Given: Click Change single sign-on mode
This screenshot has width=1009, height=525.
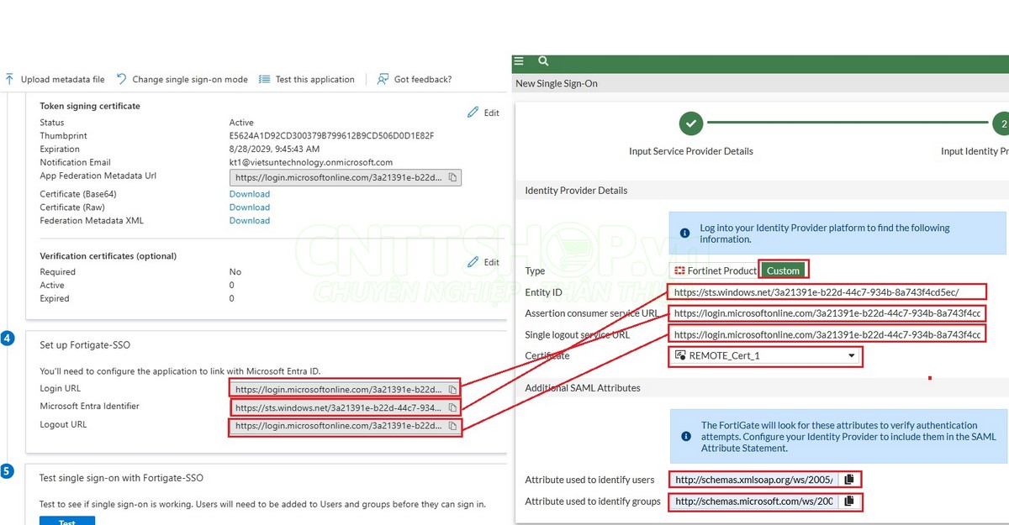Looking at the screenshot, I should [182, 79].
